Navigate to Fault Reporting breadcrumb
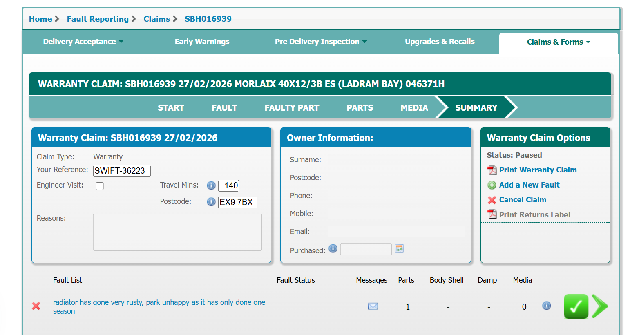The height and width of the screenshot is (335, 639). (98, 19)
